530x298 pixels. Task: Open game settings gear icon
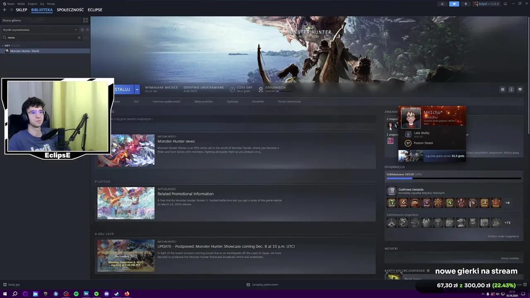503,89
